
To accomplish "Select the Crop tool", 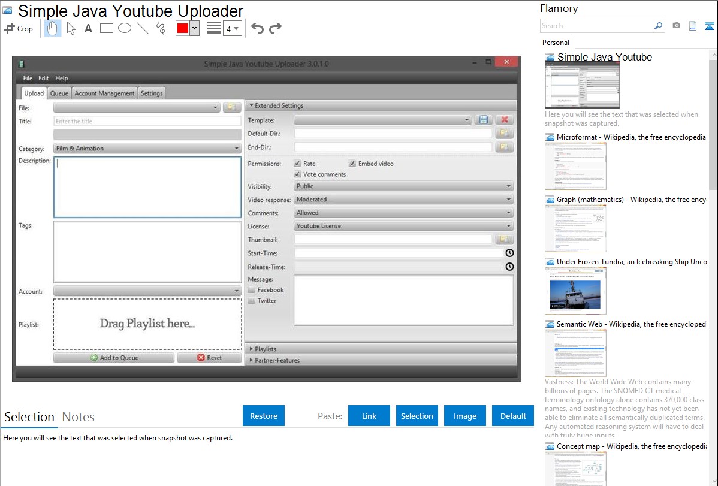I will click(x=19, y=28).
